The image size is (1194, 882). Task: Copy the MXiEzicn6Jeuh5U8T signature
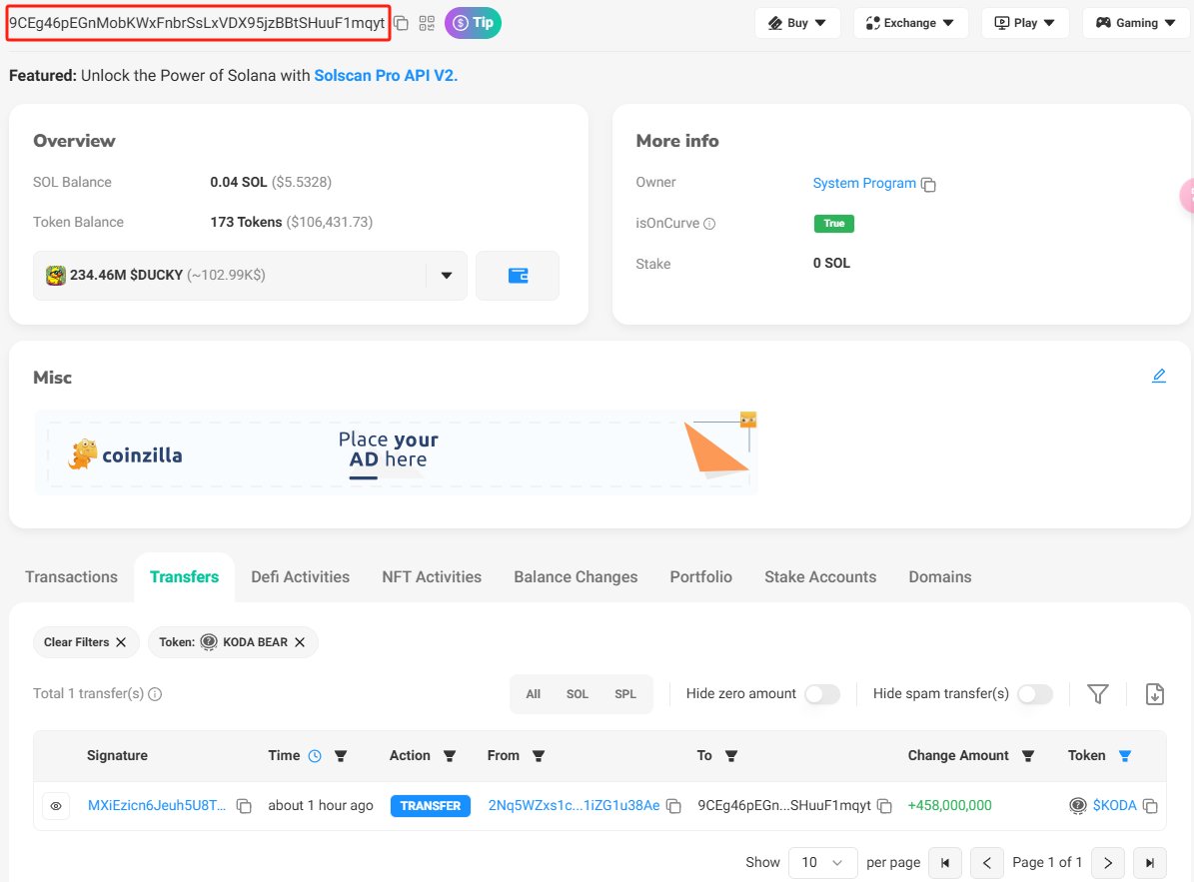coord(244,806)
